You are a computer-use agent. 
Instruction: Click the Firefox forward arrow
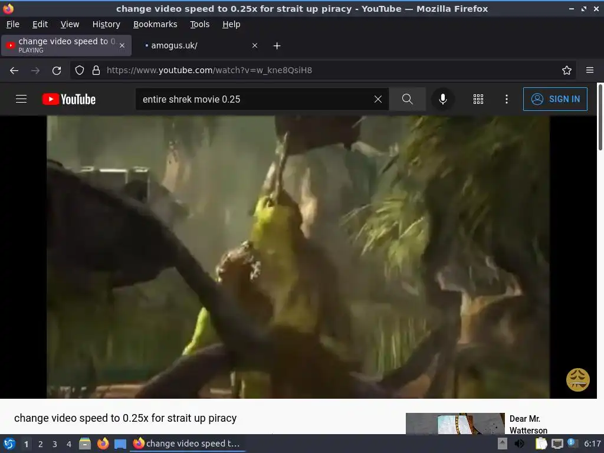35,71
